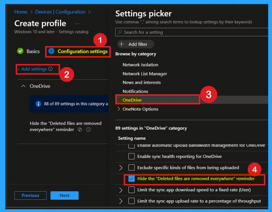Click the green checkmark Basics step icon

coord(21,51)
